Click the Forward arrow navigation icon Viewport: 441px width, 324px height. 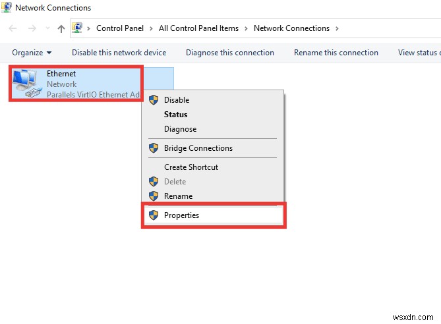(32, 28)
